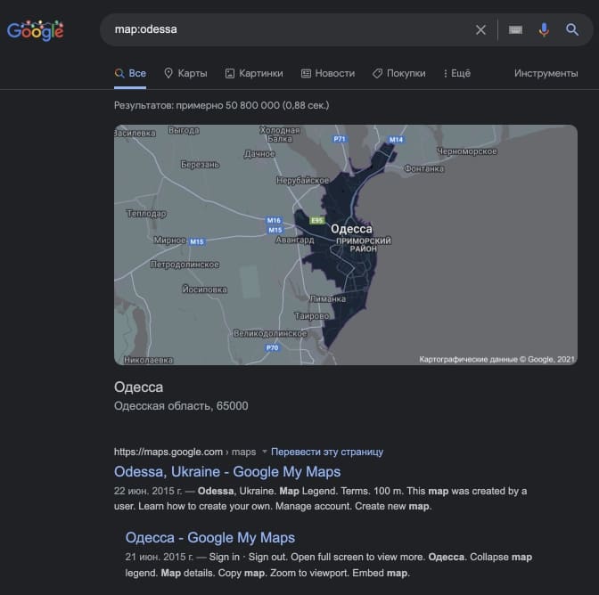
Task: Open the Новости tab
Action: (x=328, y=73)
